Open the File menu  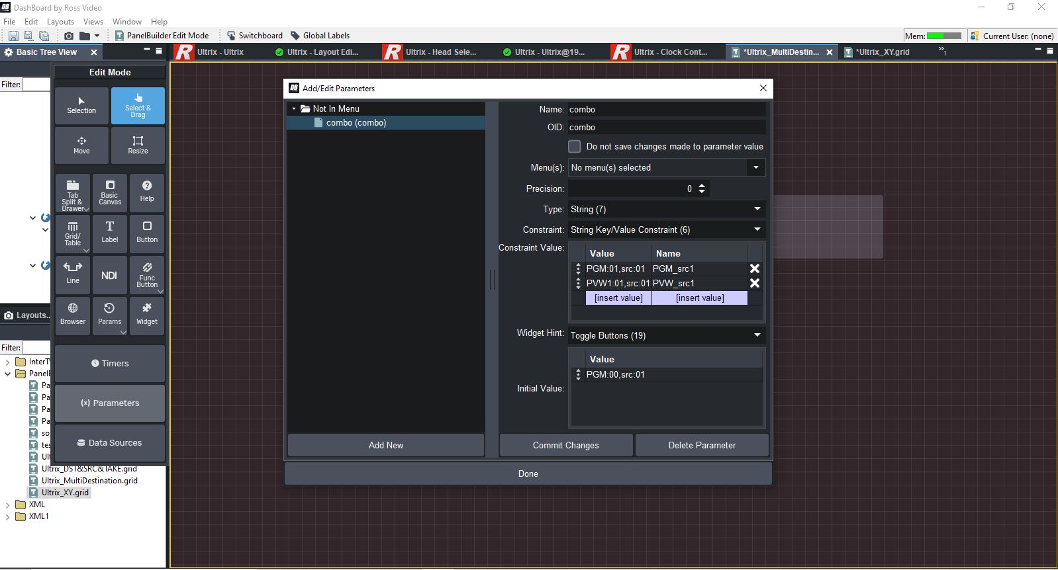tap(9, 22)
